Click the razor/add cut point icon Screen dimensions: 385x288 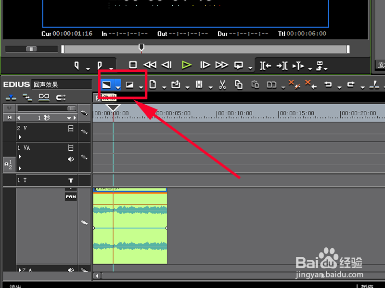tap(374, 85)
